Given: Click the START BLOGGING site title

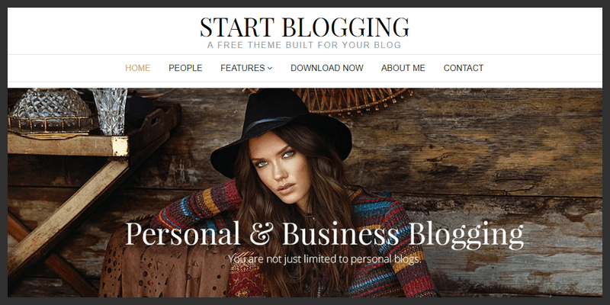Looking at the screenshot, I should click(x=304, y=27).
